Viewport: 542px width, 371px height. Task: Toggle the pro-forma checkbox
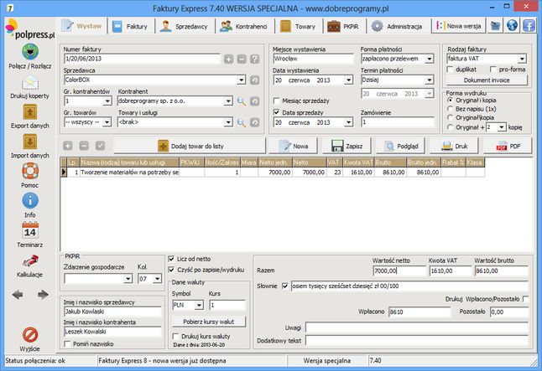[493, 70]
